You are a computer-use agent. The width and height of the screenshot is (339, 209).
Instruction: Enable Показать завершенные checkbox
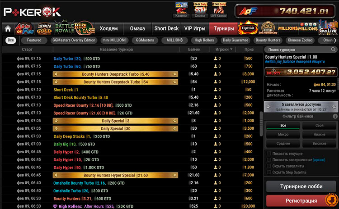(x=269, y=159)
